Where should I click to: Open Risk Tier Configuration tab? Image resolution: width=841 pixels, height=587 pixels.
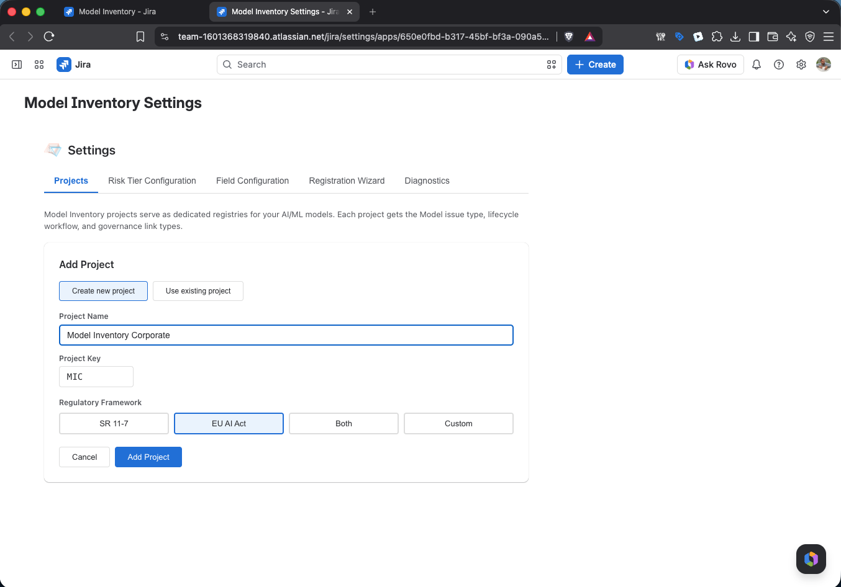point(152,181)
